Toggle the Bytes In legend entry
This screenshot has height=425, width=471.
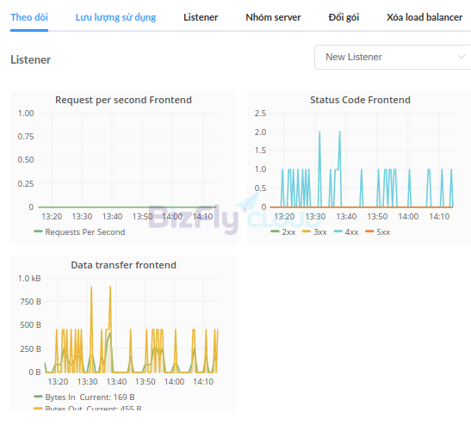84,397
